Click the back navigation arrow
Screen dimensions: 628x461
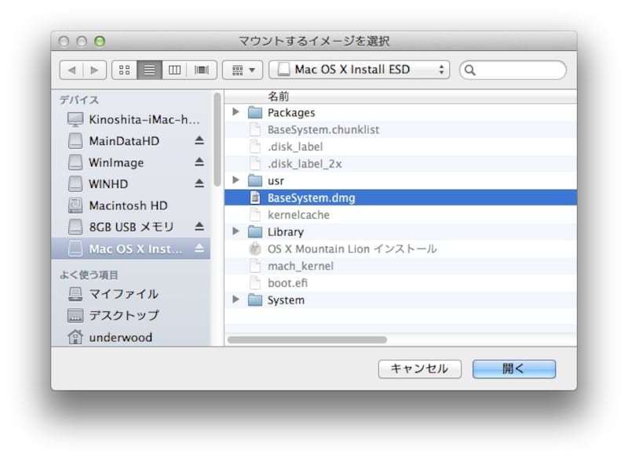[71, 69]
